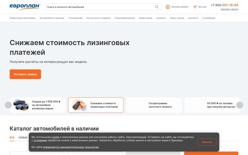Select Скидки до 1 056 000 ₽ card
248x155 pixels.
(37, 105)
